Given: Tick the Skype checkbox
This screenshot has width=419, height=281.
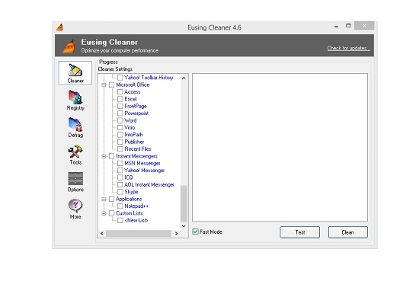Looking at the screenshot, I should (x=120, y=192).
